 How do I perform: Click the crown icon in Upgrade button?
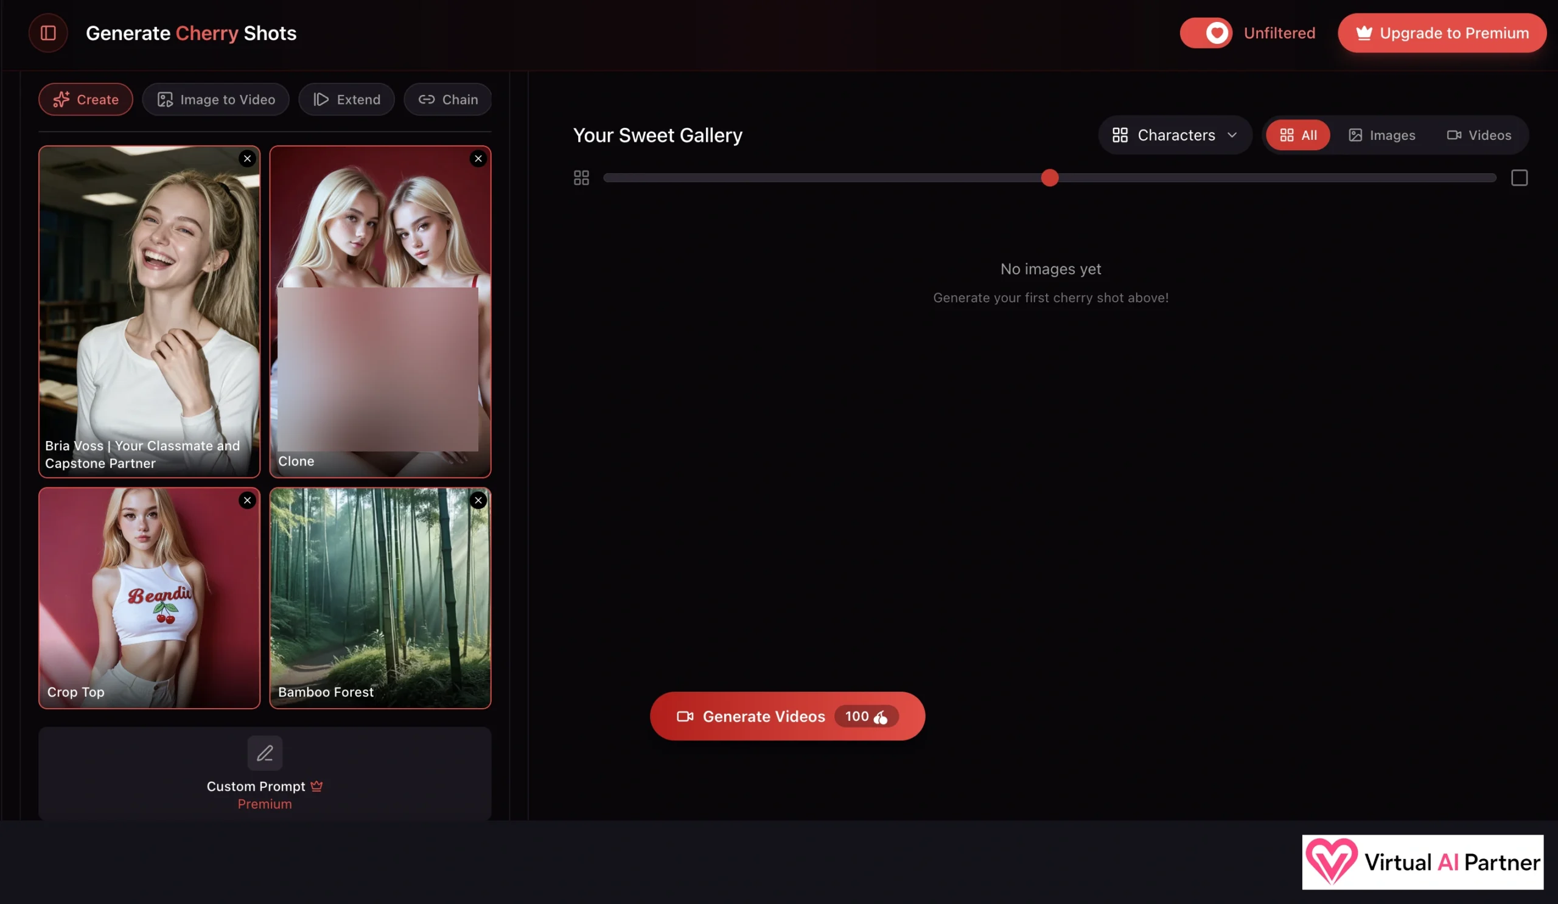click(1364, 33)
